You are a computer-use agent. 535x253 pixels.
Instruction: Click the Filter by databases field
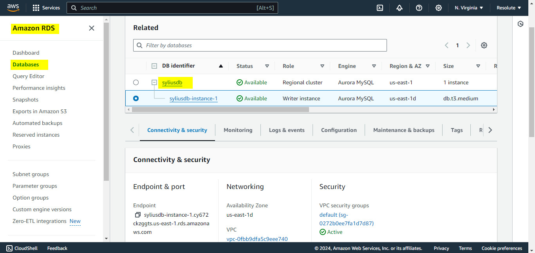pyautogui.click(x=260, y=45)
